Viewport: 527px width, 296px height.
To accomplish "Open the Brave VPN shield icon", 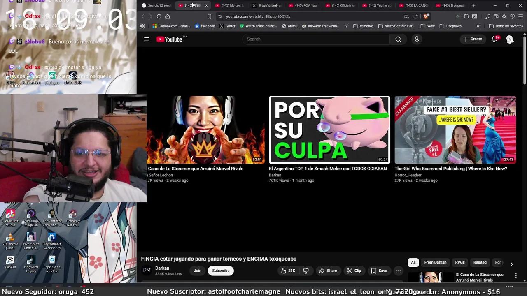I will pyautogui.click(x=513, y=16).
